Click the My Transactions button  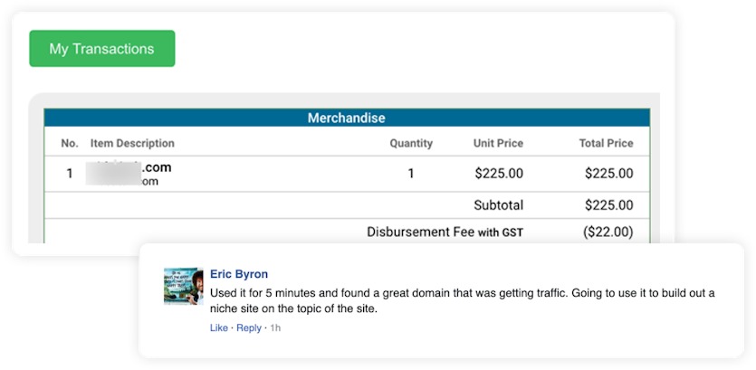click(101, 49)
